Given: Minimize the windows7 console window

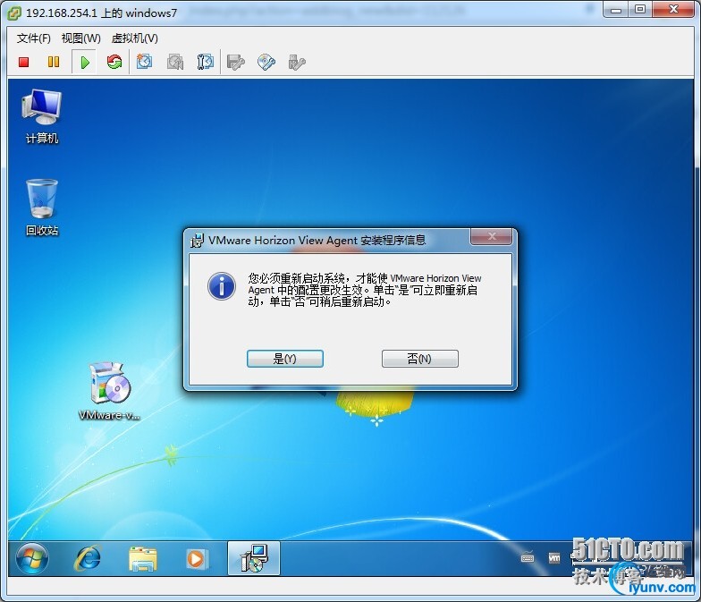Looking at the screenshot, I should coord(616,9).
